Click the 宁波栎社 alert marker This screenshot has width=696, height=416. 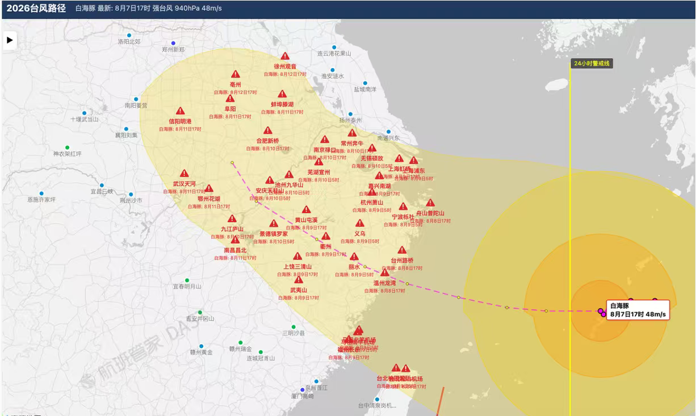(403, 207)
